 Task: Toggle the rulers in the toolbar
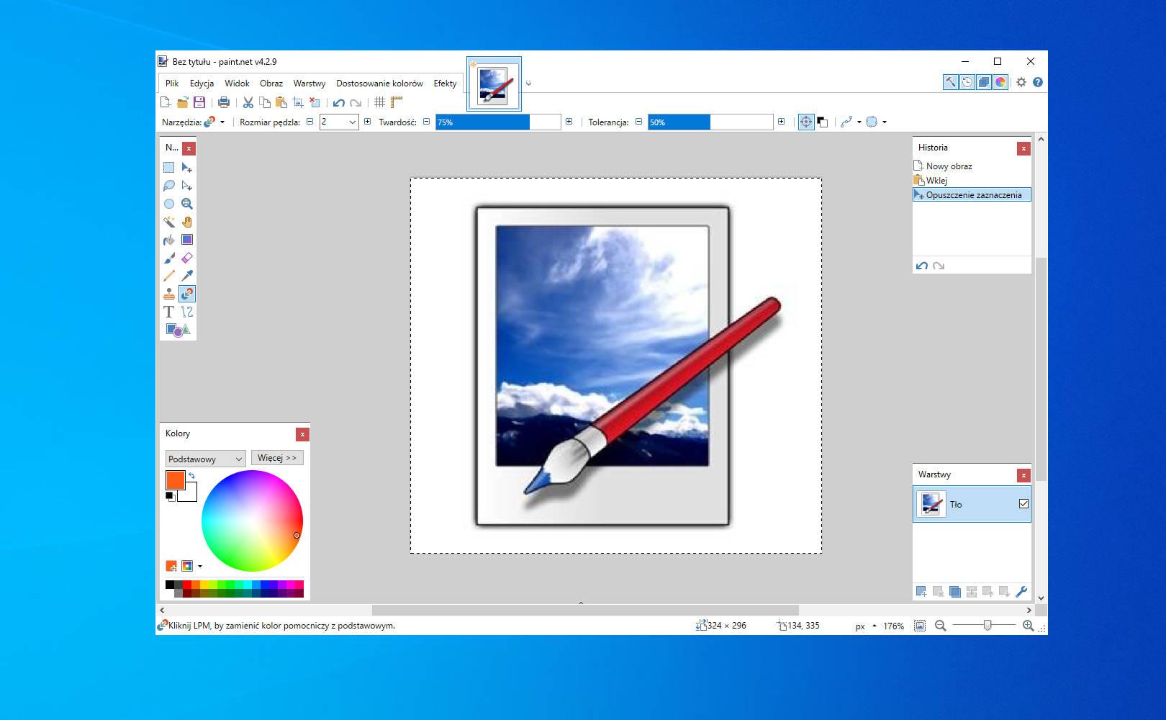coord(396,102)
